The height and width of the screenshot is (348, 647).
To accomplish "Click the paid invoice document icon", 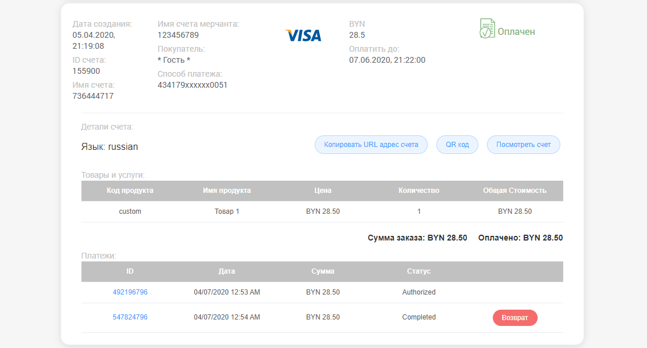I will click(x=487, y=28).
